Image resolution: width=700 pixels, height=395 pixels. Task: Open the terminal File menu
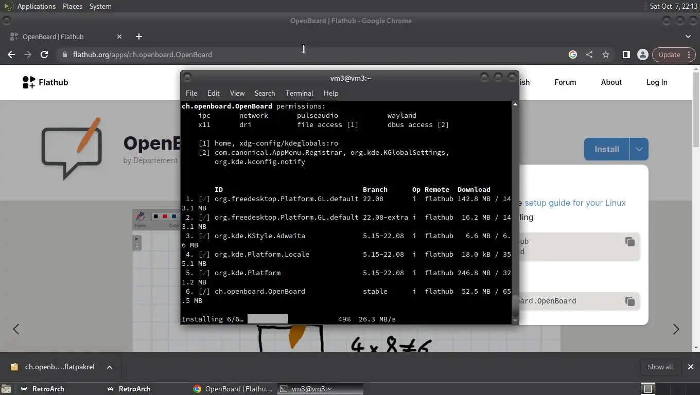[191, 93]
